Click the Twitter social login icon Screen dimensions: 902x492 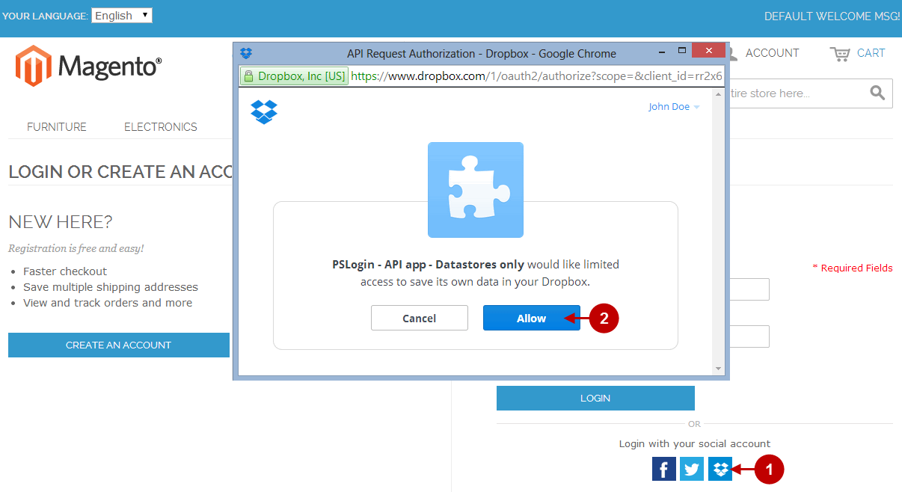click(692, 469)
